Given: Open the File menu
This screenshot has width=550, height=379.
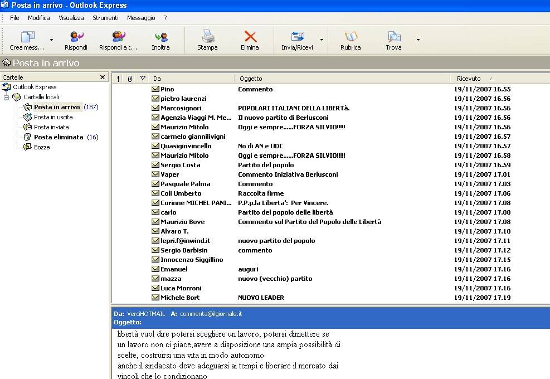Looking at the screenshot, I should click(x=14, y=18).
